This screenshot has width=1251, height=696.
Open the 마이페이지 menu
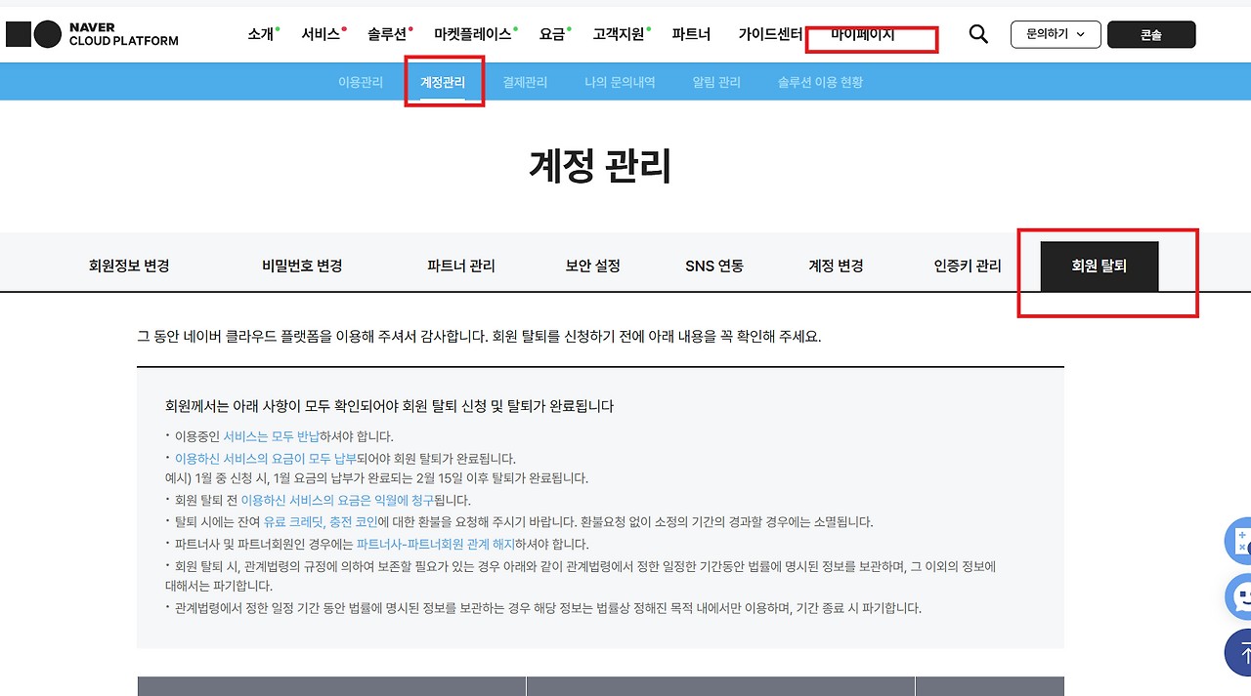click(863, 34)
